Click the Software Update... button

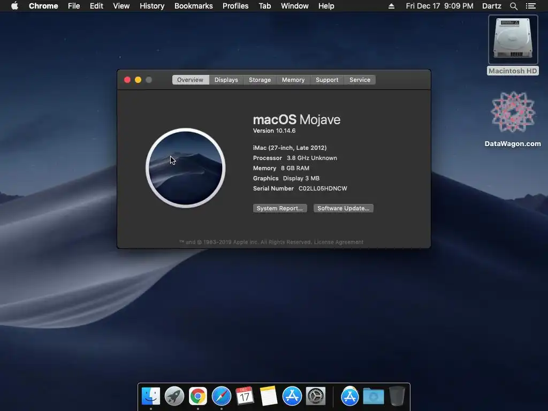(343, 208)
